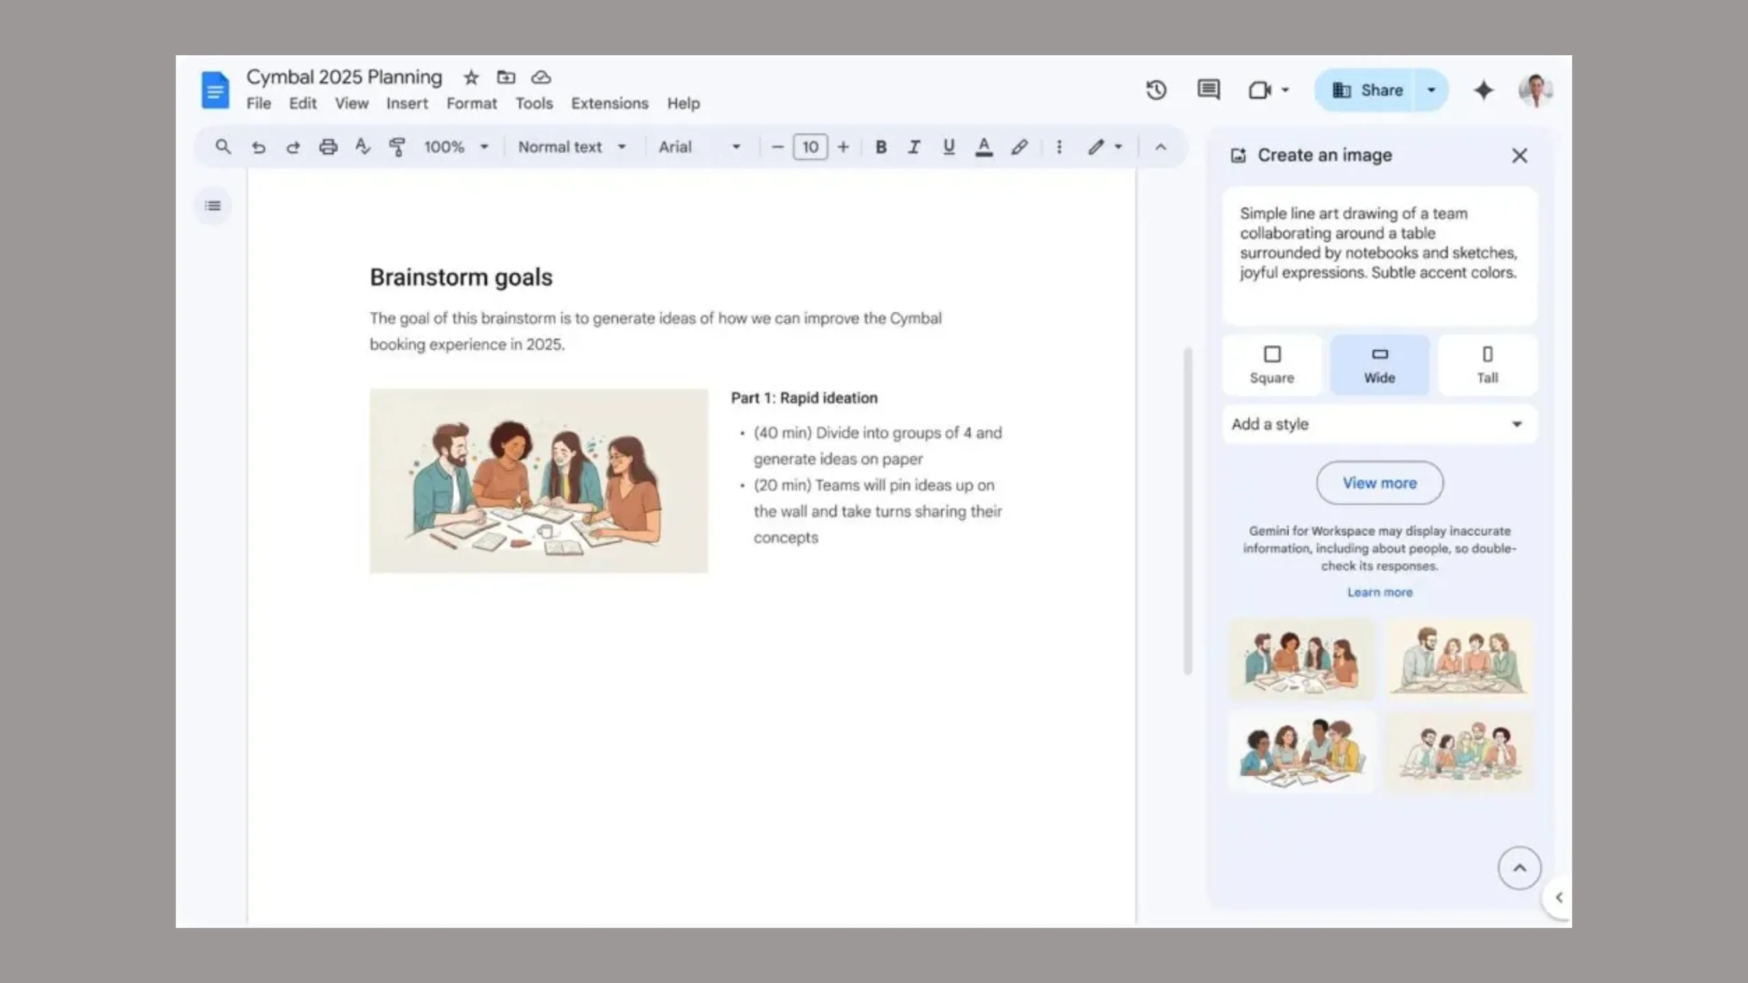Toggle underline formatting
The image size is (1748, 983).
pyautogui.click(x=948, y=147)
